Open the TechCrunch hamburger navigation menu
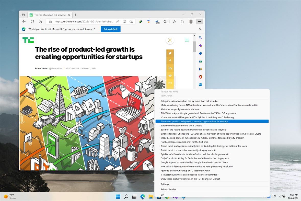Image resolution: width=301 pixels, height=201 pixels. coord(187,40)
